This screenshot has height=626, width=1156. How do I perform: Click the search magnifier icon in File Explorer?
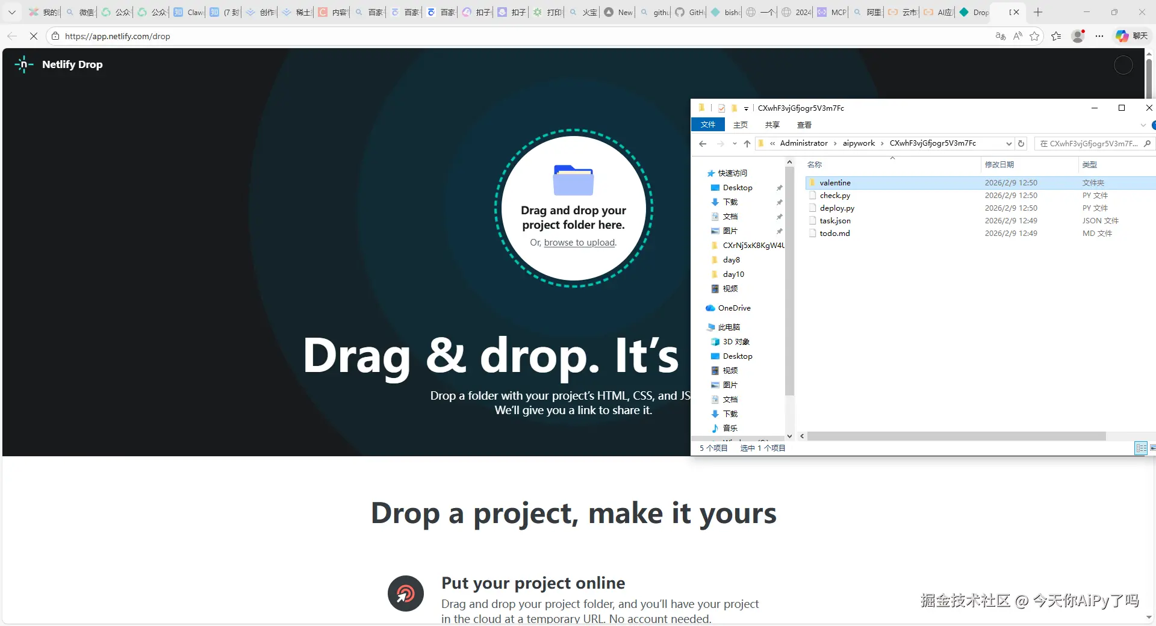1147,143
